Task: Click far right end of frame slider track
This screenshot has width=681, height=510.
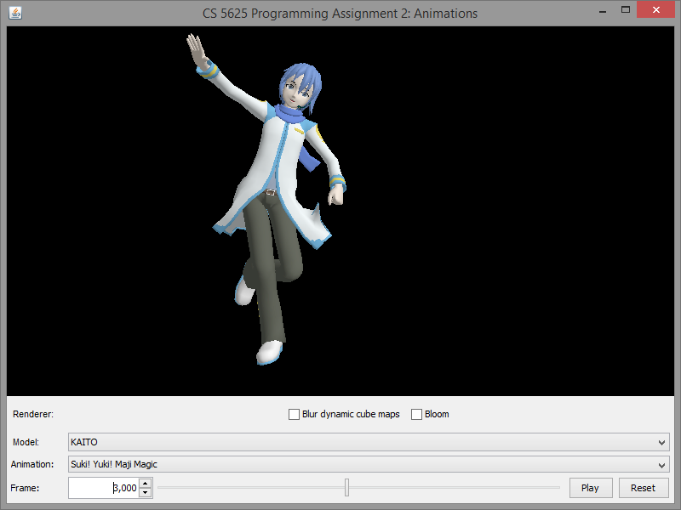Action: point(558,488)
